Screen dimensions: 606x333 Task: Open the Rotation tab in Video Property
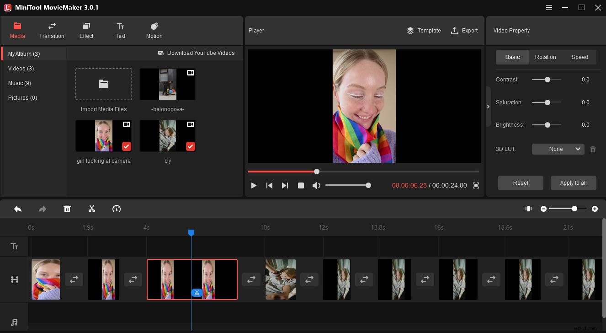(545, 57)
